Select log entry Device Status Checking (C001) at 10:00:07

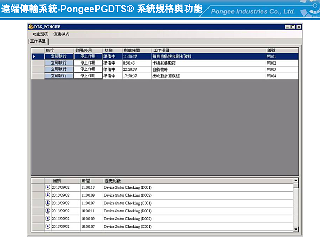tap(198, 226)
